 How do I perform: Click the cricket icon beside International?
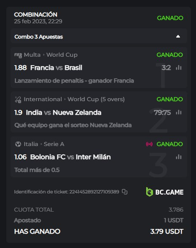point(18,99)
